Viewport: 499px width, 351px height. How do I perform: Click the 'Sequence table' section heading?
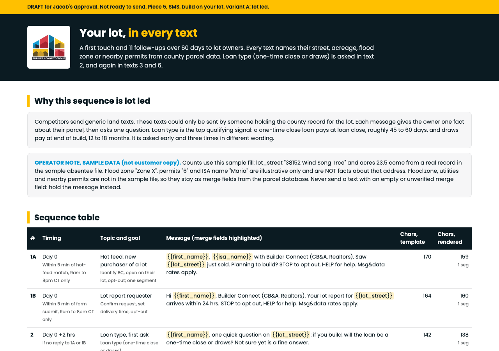[x=67, y=218]
